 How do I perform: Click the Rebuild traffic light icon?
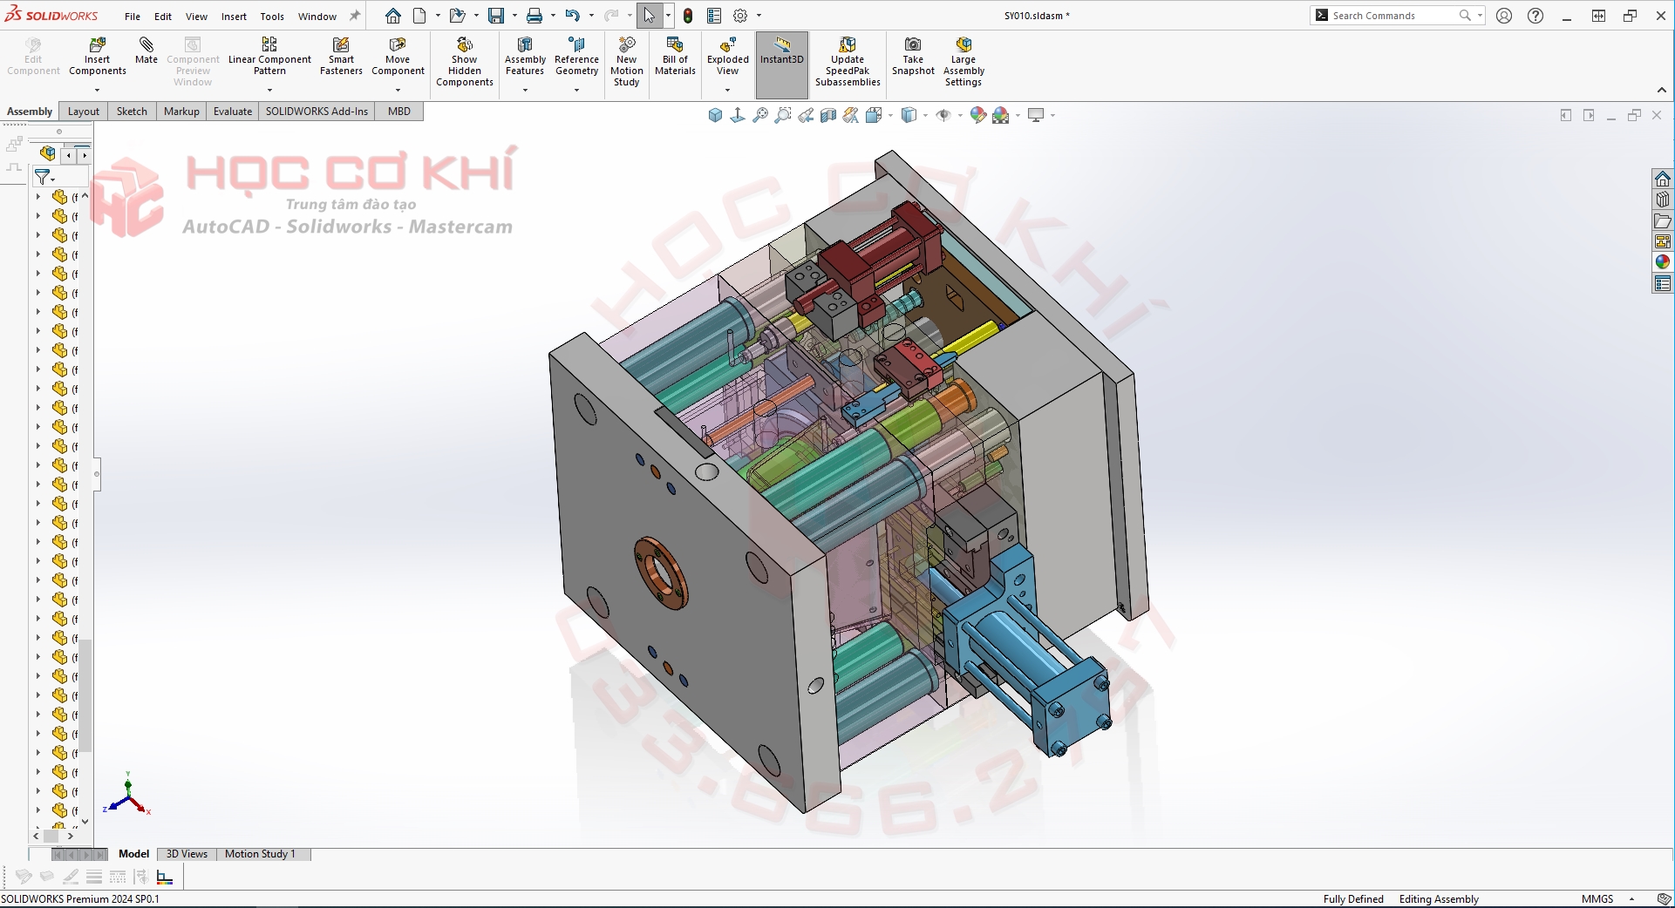(x=688, y=16)
